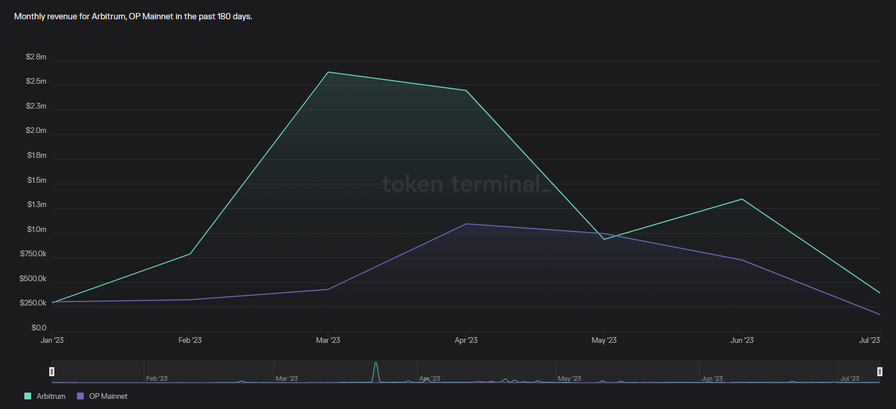Click the '$1.0m' y-axis label
The width and height of the screenshot is (896, 409).
pyautogui.click(x=37, y=229)
